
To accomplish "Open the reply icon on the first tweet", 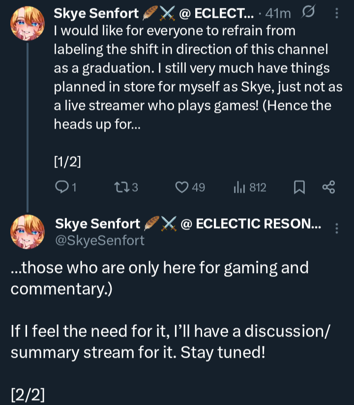I will tap(61, 187).
